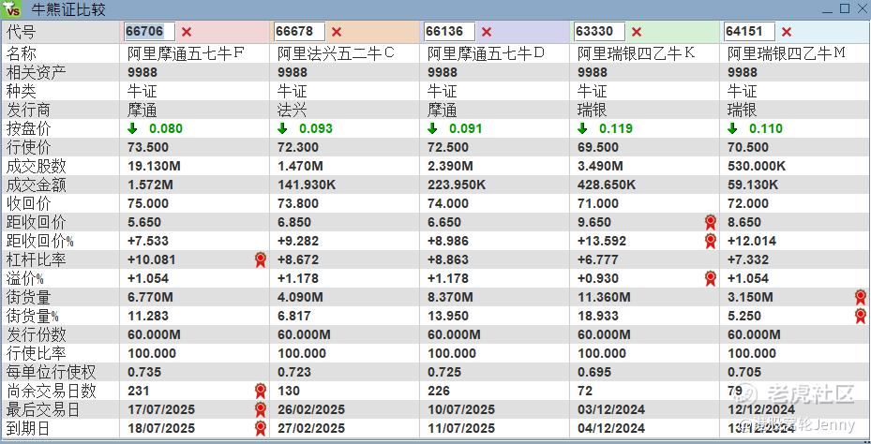Select the 收回价 row label
871x444 pixels.
point(28,203)
